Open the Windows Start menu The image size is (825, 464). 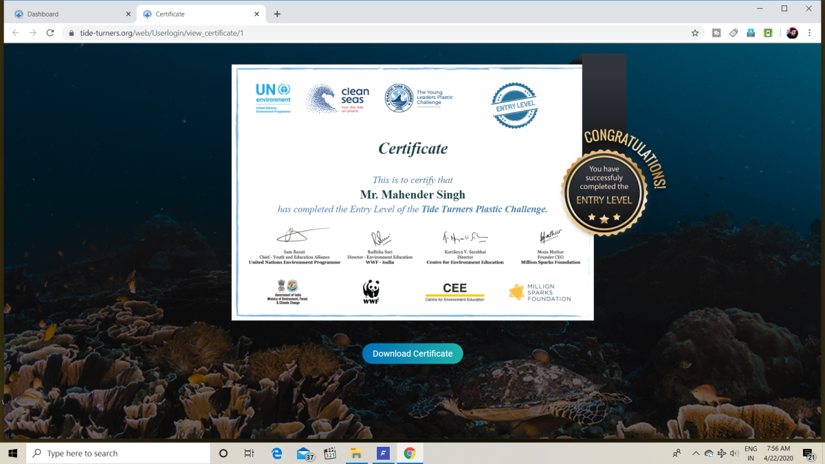coord(13,453)
